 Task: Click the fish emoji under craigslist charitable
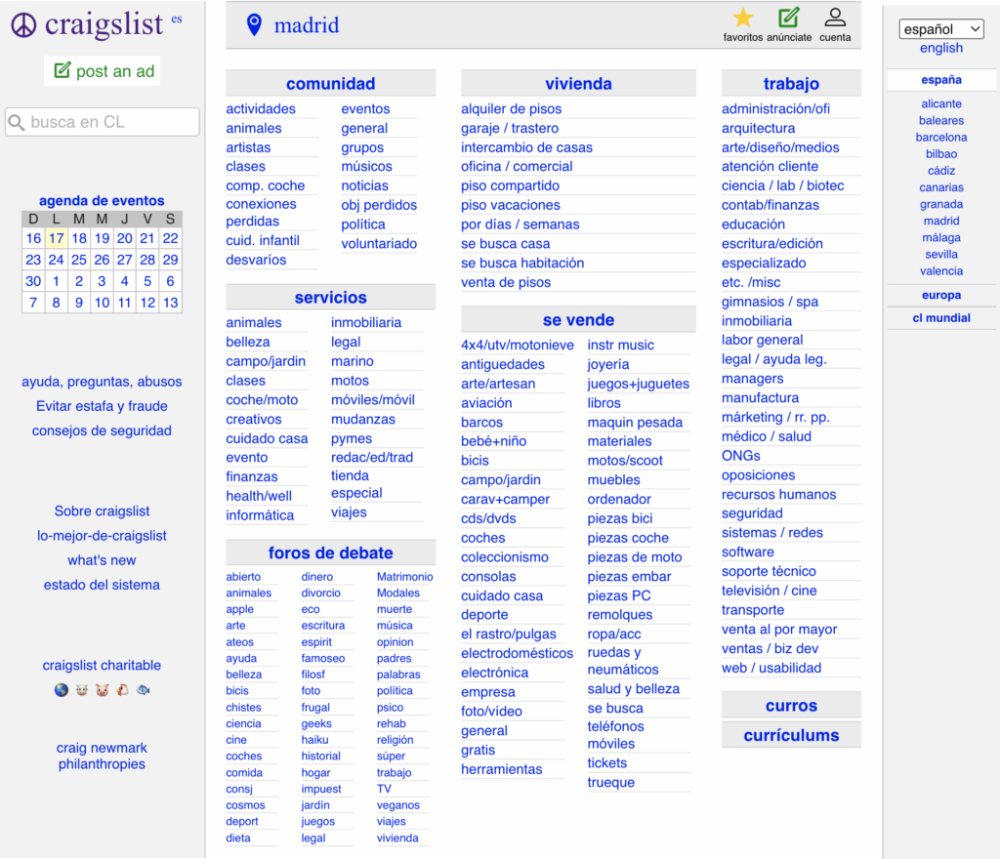tap(144, 690)
